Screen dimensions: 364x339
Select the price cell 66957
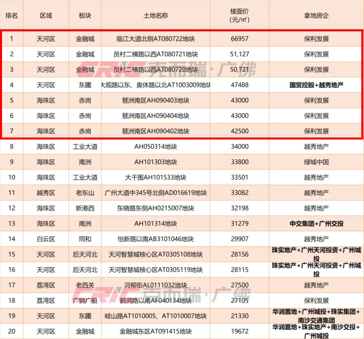coord(239,39)
